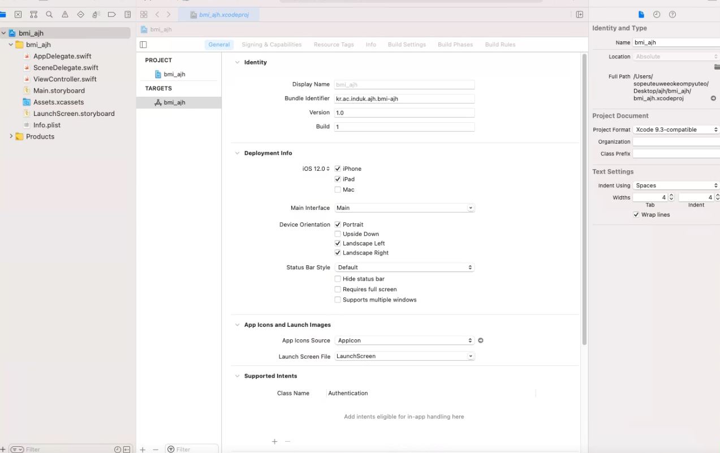Switch to Build Settings tab
This screenshot has height=453, width=720.
407,45
